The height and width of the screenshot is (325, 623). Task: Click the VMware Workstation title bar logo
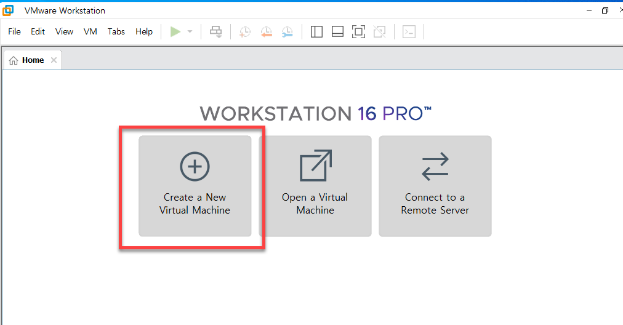tap(8, 10)
